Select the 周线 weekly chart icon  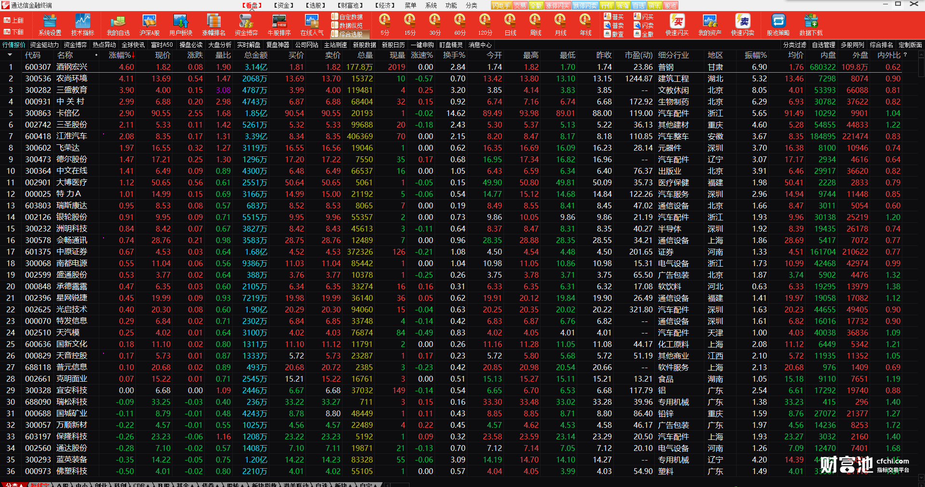535,25
